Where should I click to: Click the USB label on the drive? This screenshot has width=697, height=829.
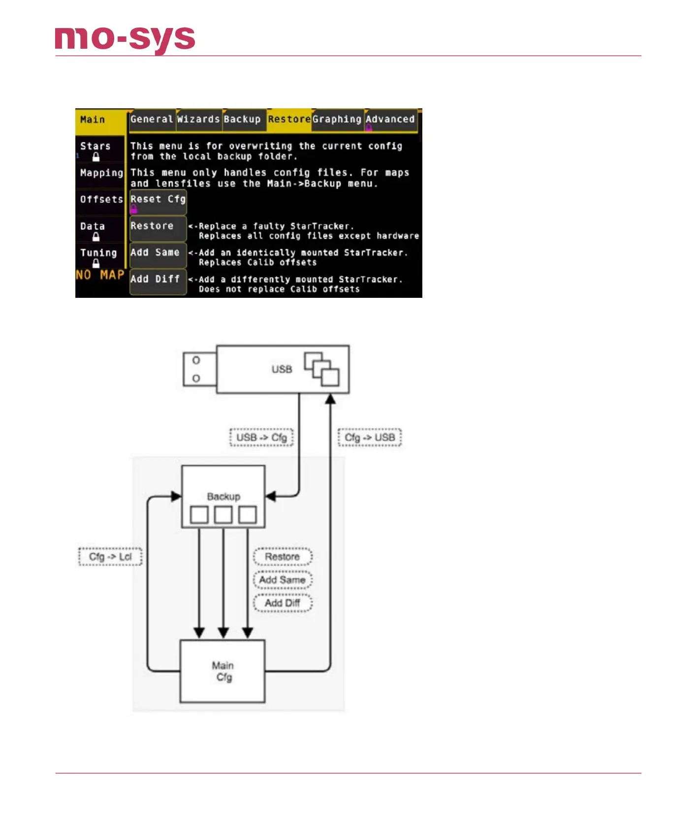[282, 369]
